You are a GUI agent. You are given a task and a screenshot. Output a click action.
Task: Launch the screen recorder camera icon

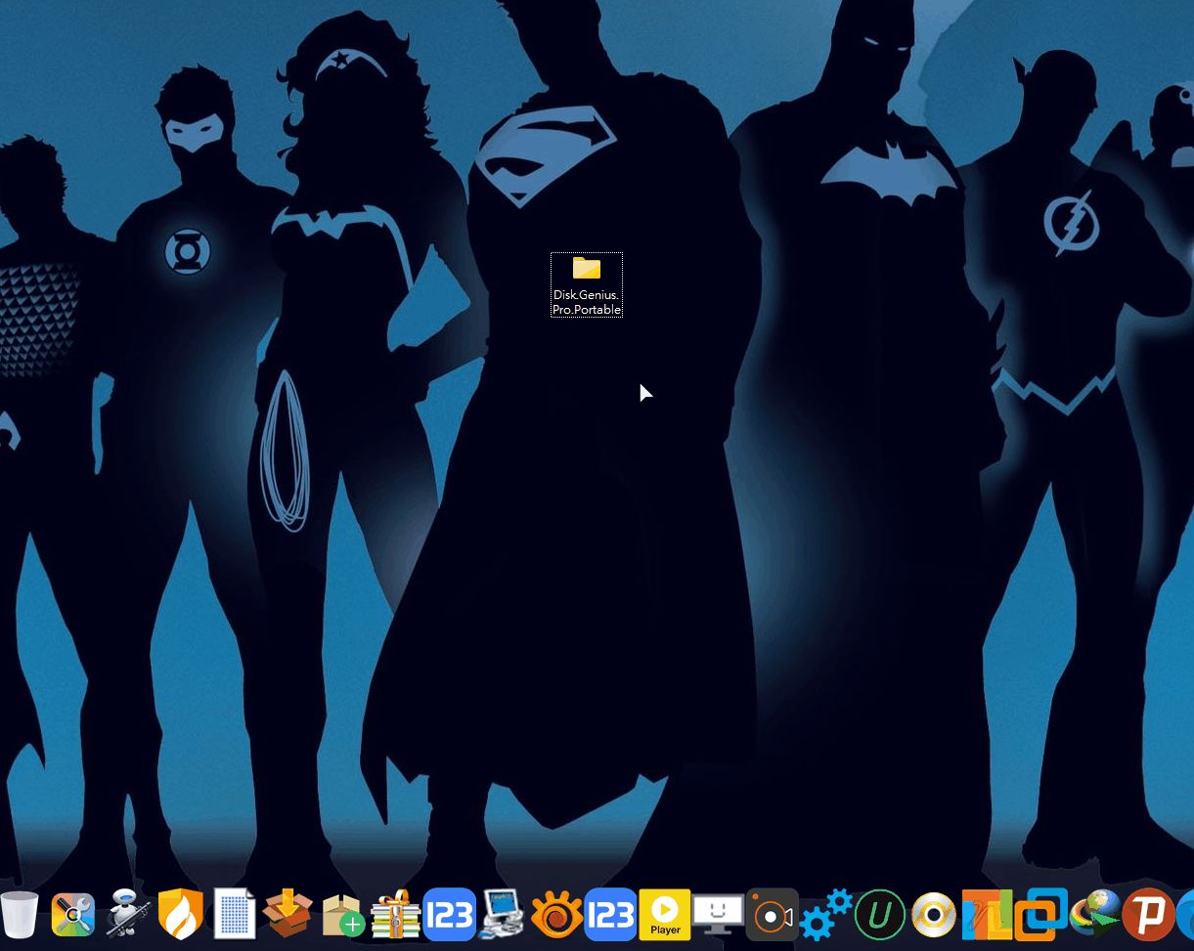click(x=773, y=915)
